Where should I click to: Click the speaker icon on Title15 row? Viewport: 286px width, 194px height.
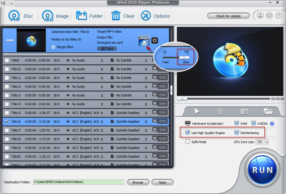pos(68,113)
